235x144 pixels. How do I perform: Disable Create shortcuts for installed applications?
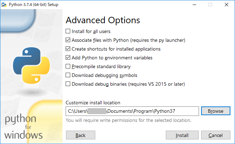coord(68,49)
